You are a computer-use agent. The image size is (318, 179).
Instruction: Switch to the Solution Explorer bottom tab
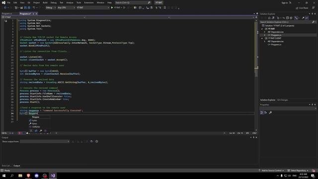[268, 100]
